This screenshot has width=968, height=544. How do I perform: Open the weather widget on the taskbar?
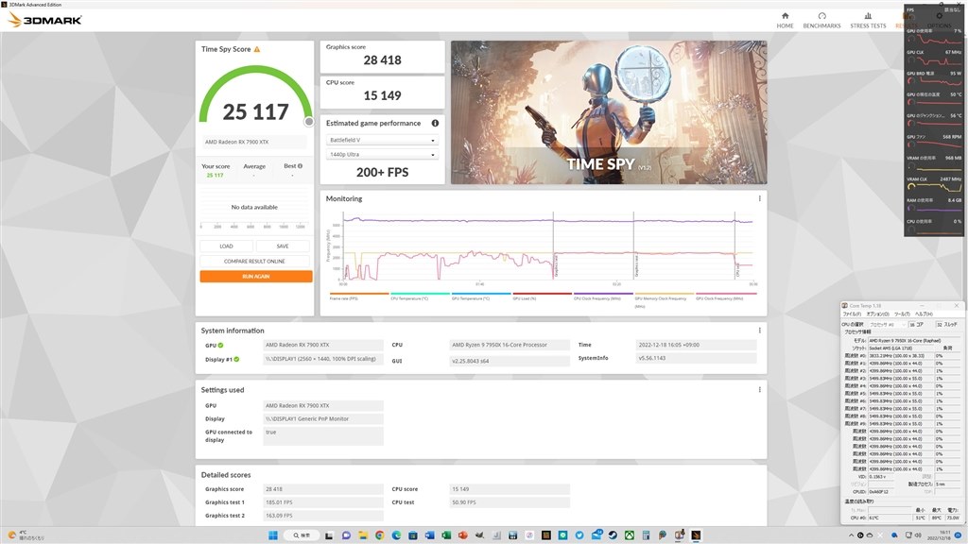click(x=25, y=535)
